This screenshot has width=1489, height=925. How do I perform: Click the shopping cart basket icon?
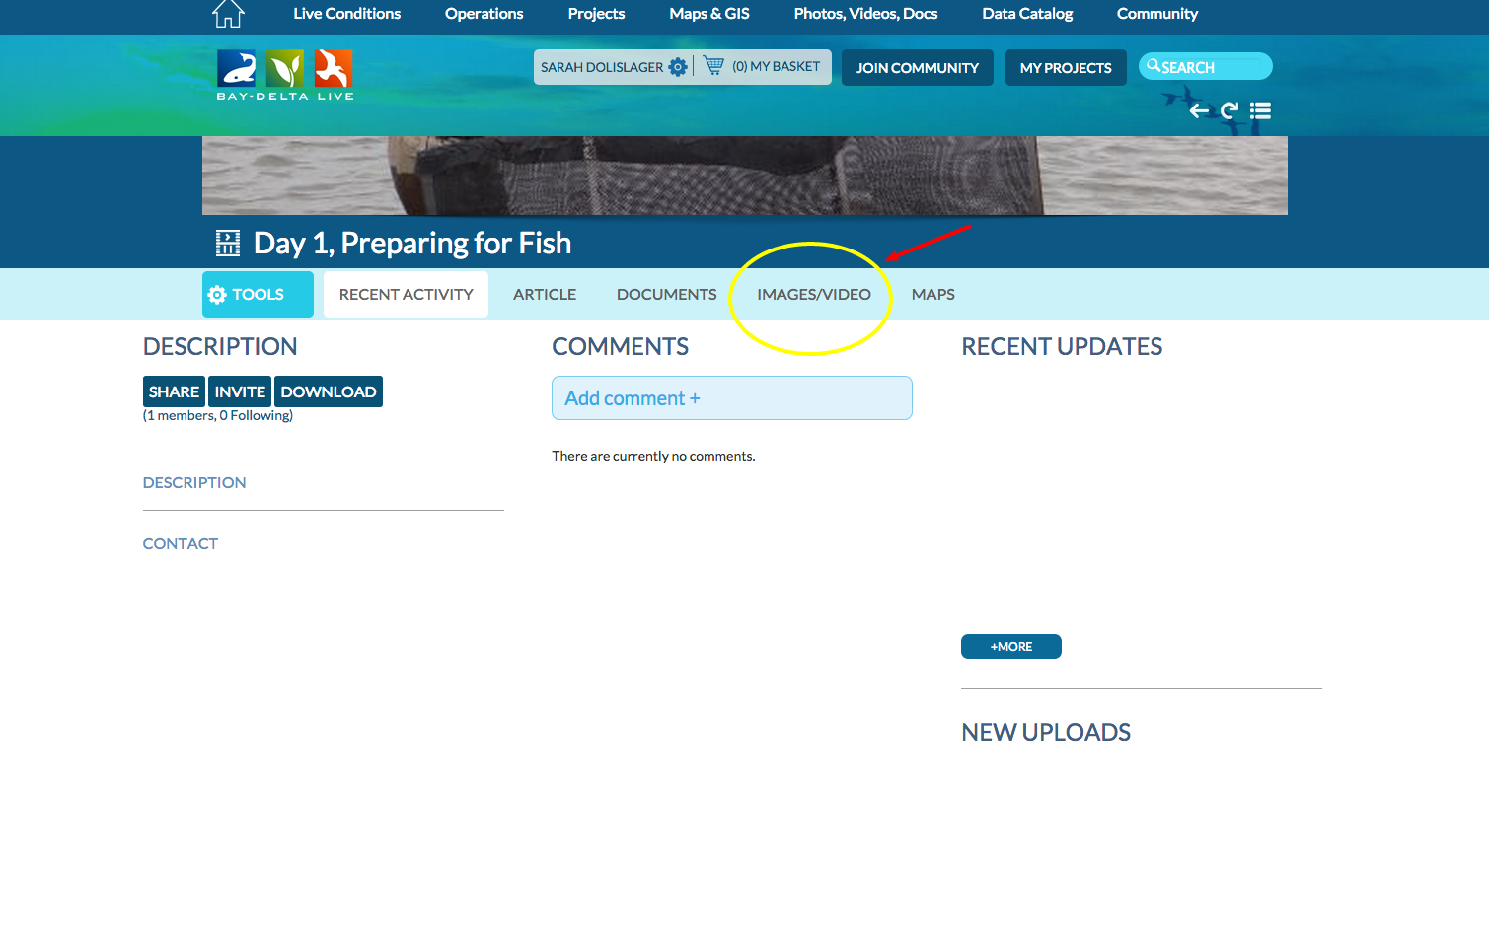(713, 66)
